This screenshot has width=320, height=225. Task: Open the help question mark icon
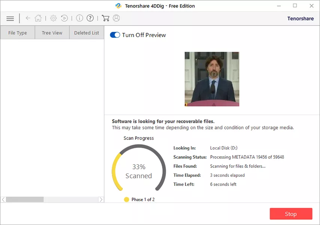[90, 18]
